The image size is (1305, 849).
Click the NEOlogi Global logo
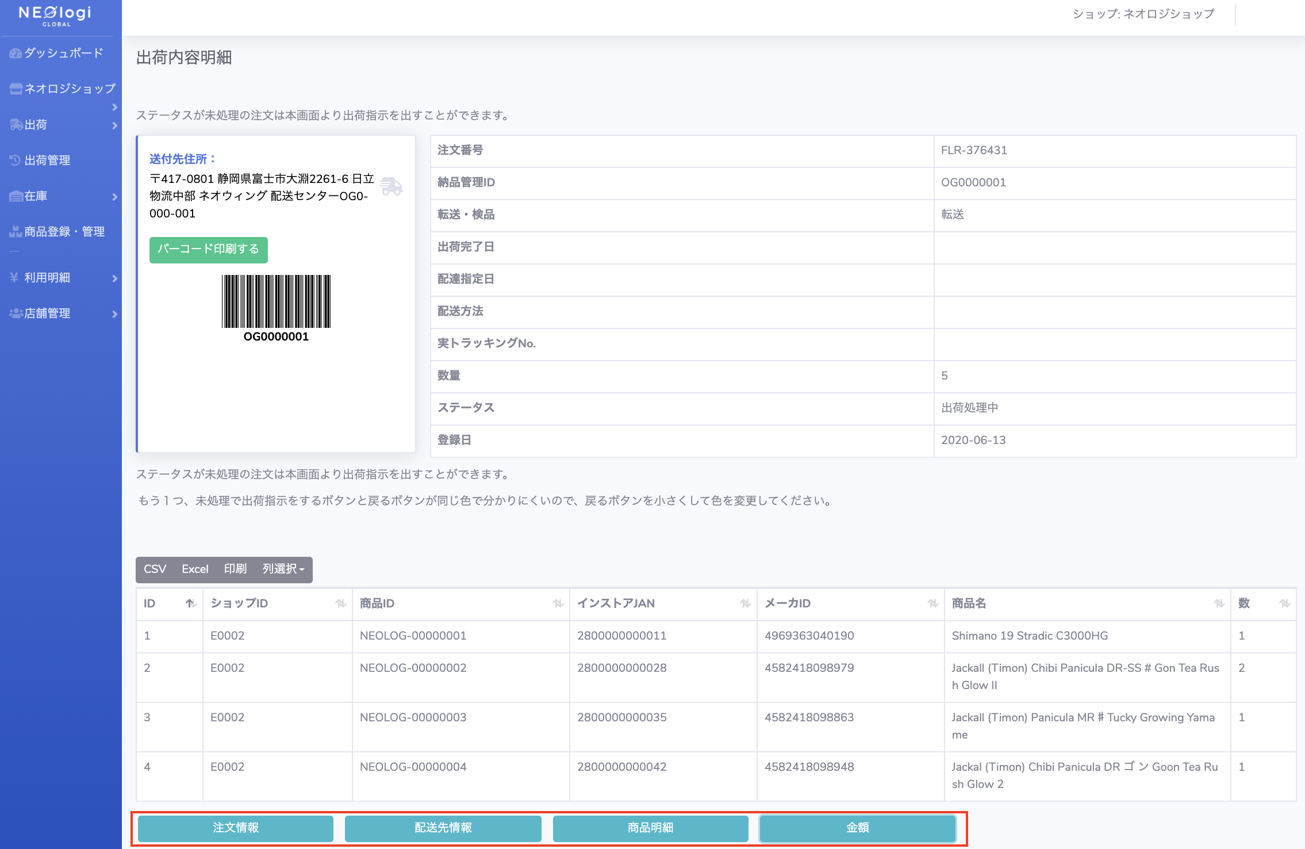(x=56, y=16)
